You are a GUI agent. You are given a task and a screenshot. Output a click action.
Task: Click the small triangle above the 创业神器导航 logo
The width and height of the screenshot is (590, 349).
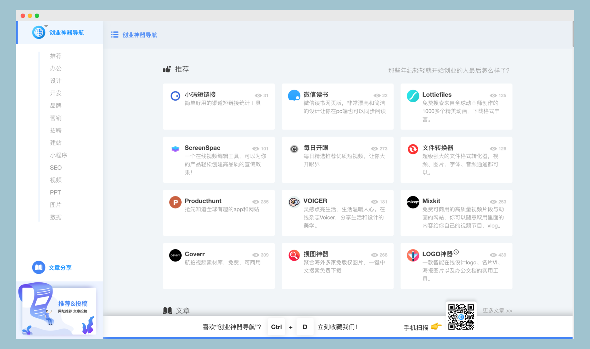(x=46, y=26)
